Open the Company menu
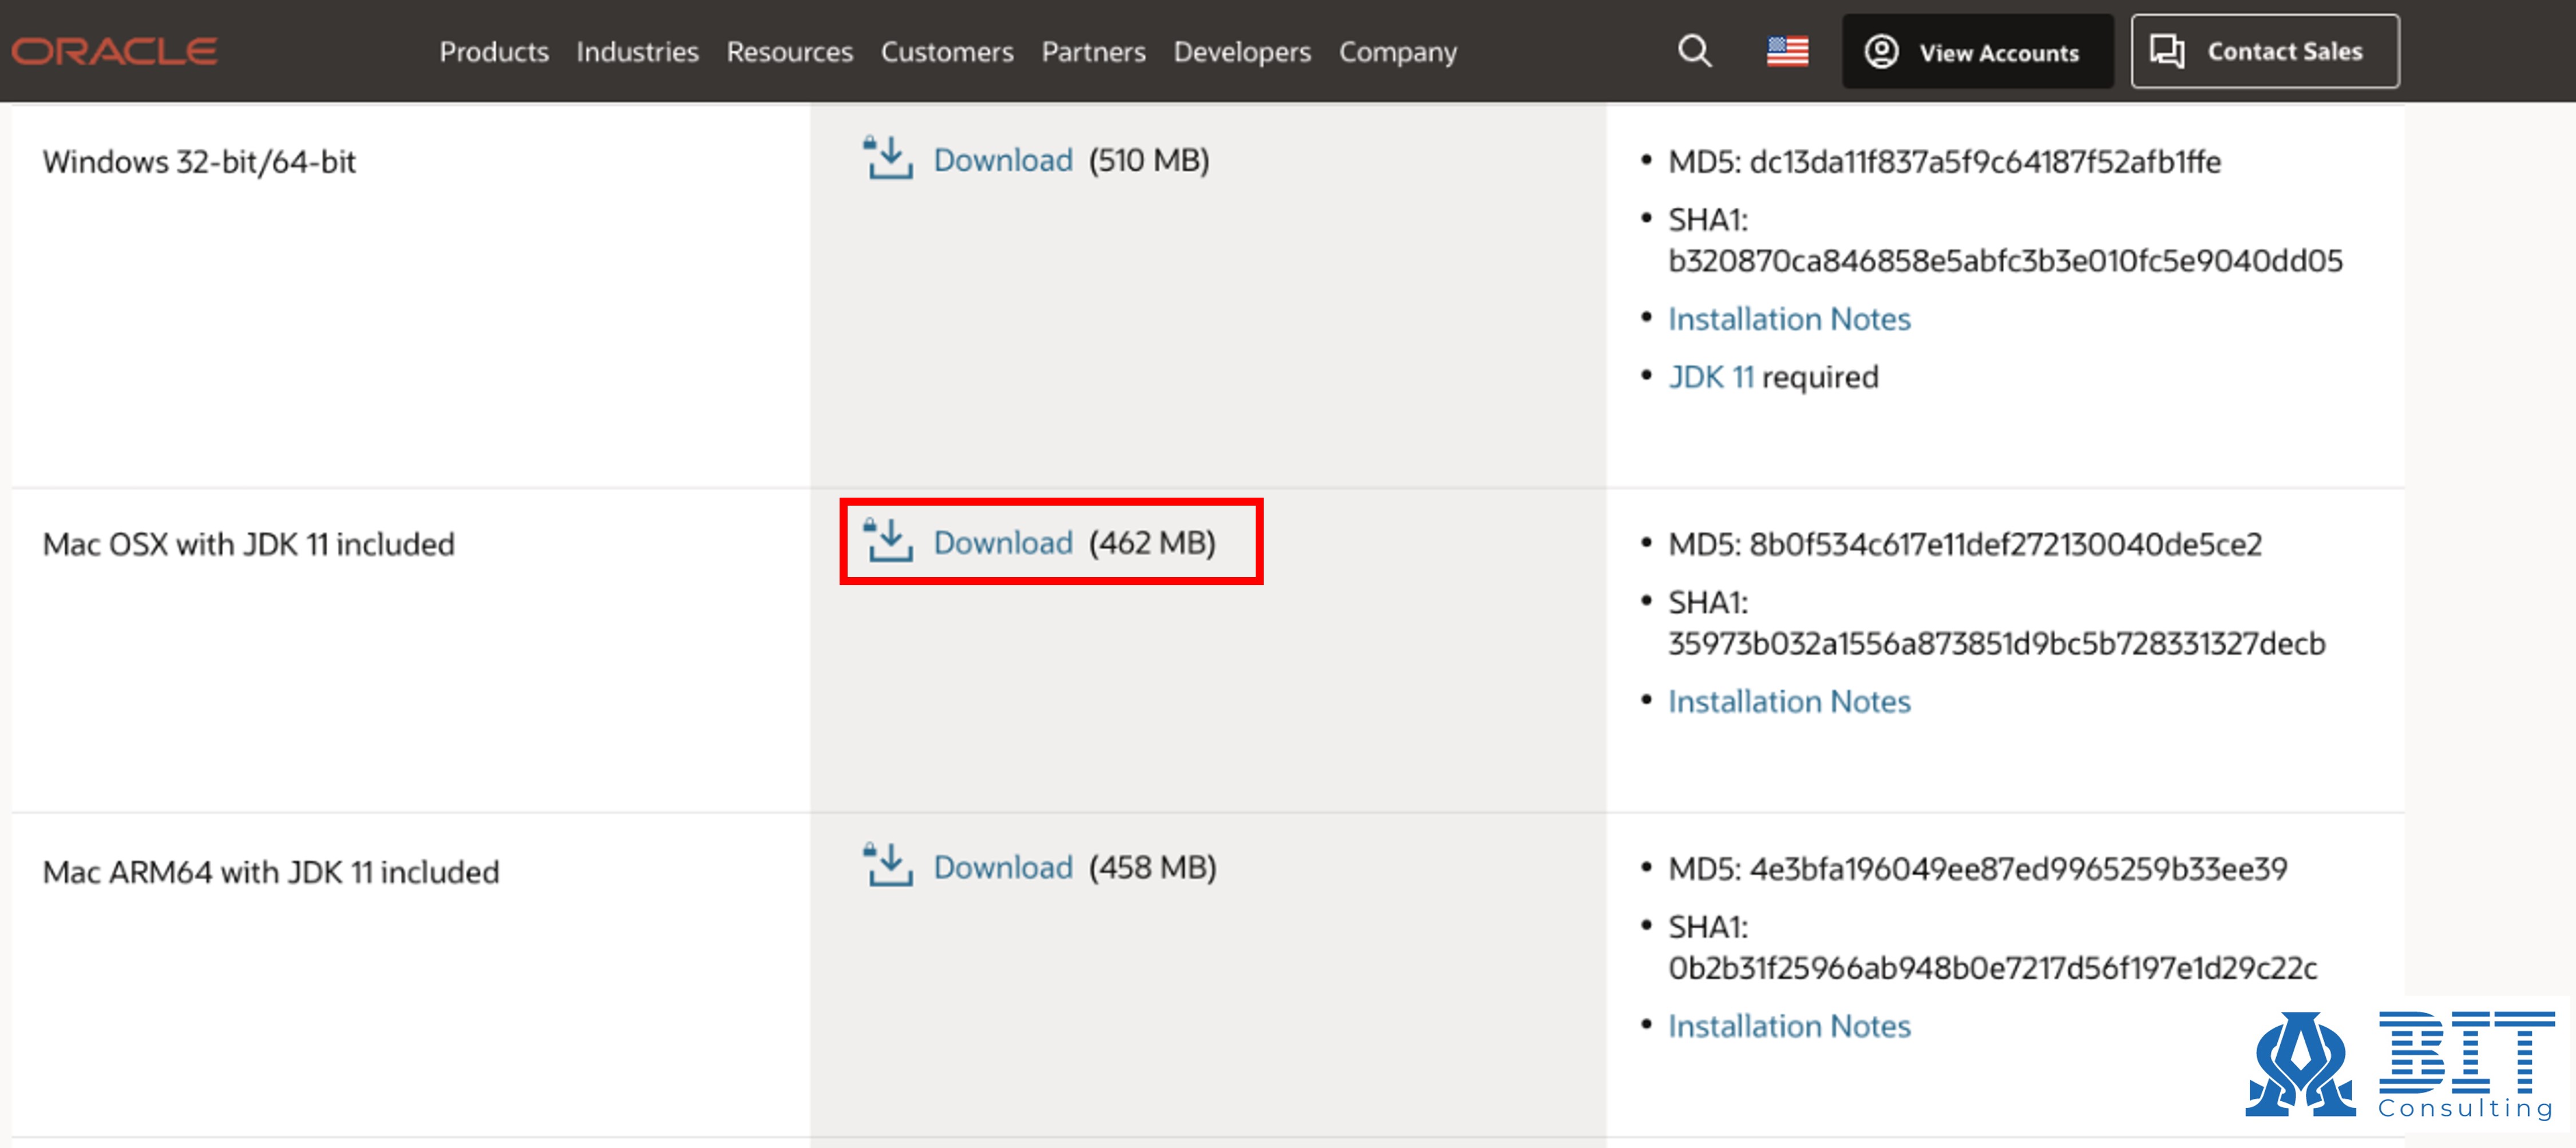This screenshot has height=1148, width=2576. (x=1397, y=52)
